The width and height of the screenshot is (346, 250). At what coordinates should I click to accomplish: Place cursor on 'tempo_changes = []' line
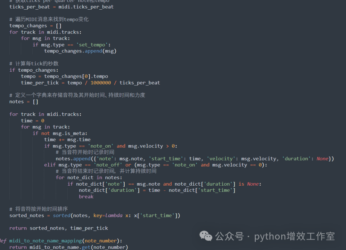[x=35, y=26]
